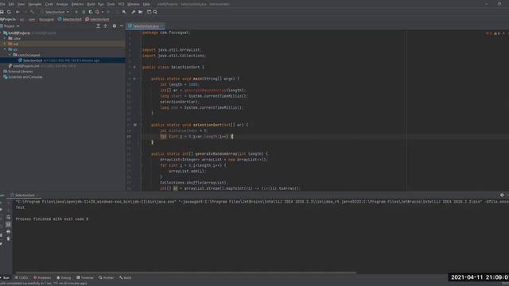
Task: Open the Navigate menu
Action: point(35,4)
